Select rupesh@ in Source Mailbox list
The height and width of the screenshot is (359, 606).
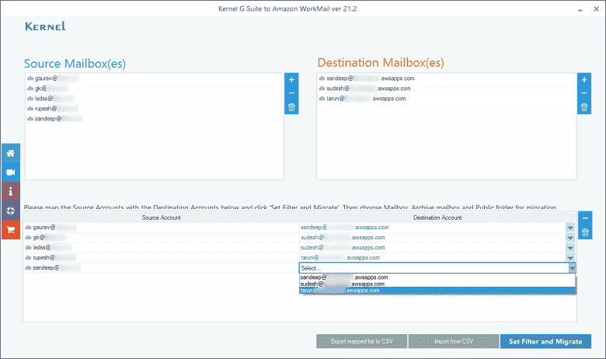coord(155,109)
